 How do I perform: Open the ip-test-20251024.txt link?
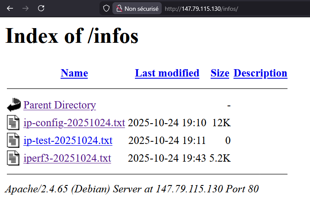coord(68,141)
